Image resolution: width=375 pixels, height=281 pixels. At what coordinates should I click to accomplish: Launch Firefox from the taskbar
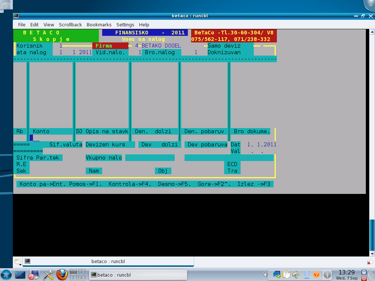pyautogui.click(x=61, y=275)
